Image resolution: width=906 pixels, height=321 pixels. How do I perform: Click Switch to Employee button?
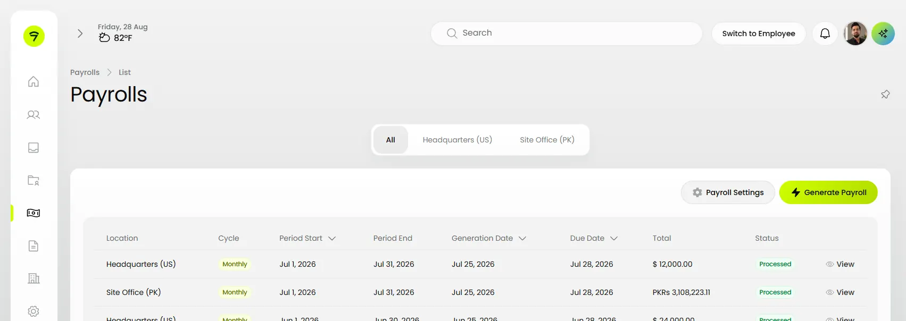pyautogui.click(x=759, y=33)
